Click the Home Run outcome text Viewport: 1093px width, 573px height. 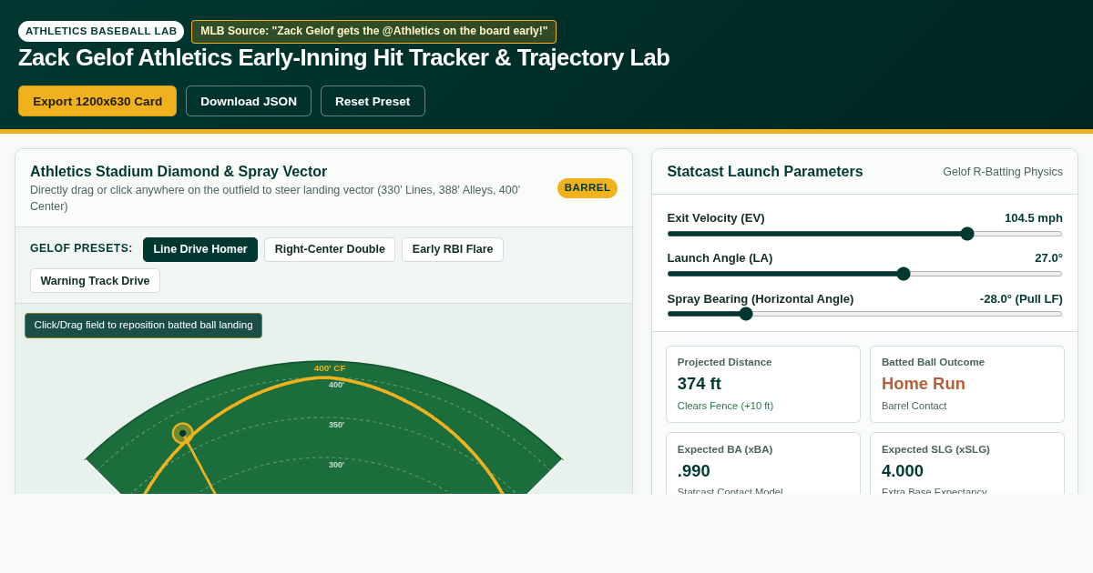pyautogui.click(x=924, y=384)
